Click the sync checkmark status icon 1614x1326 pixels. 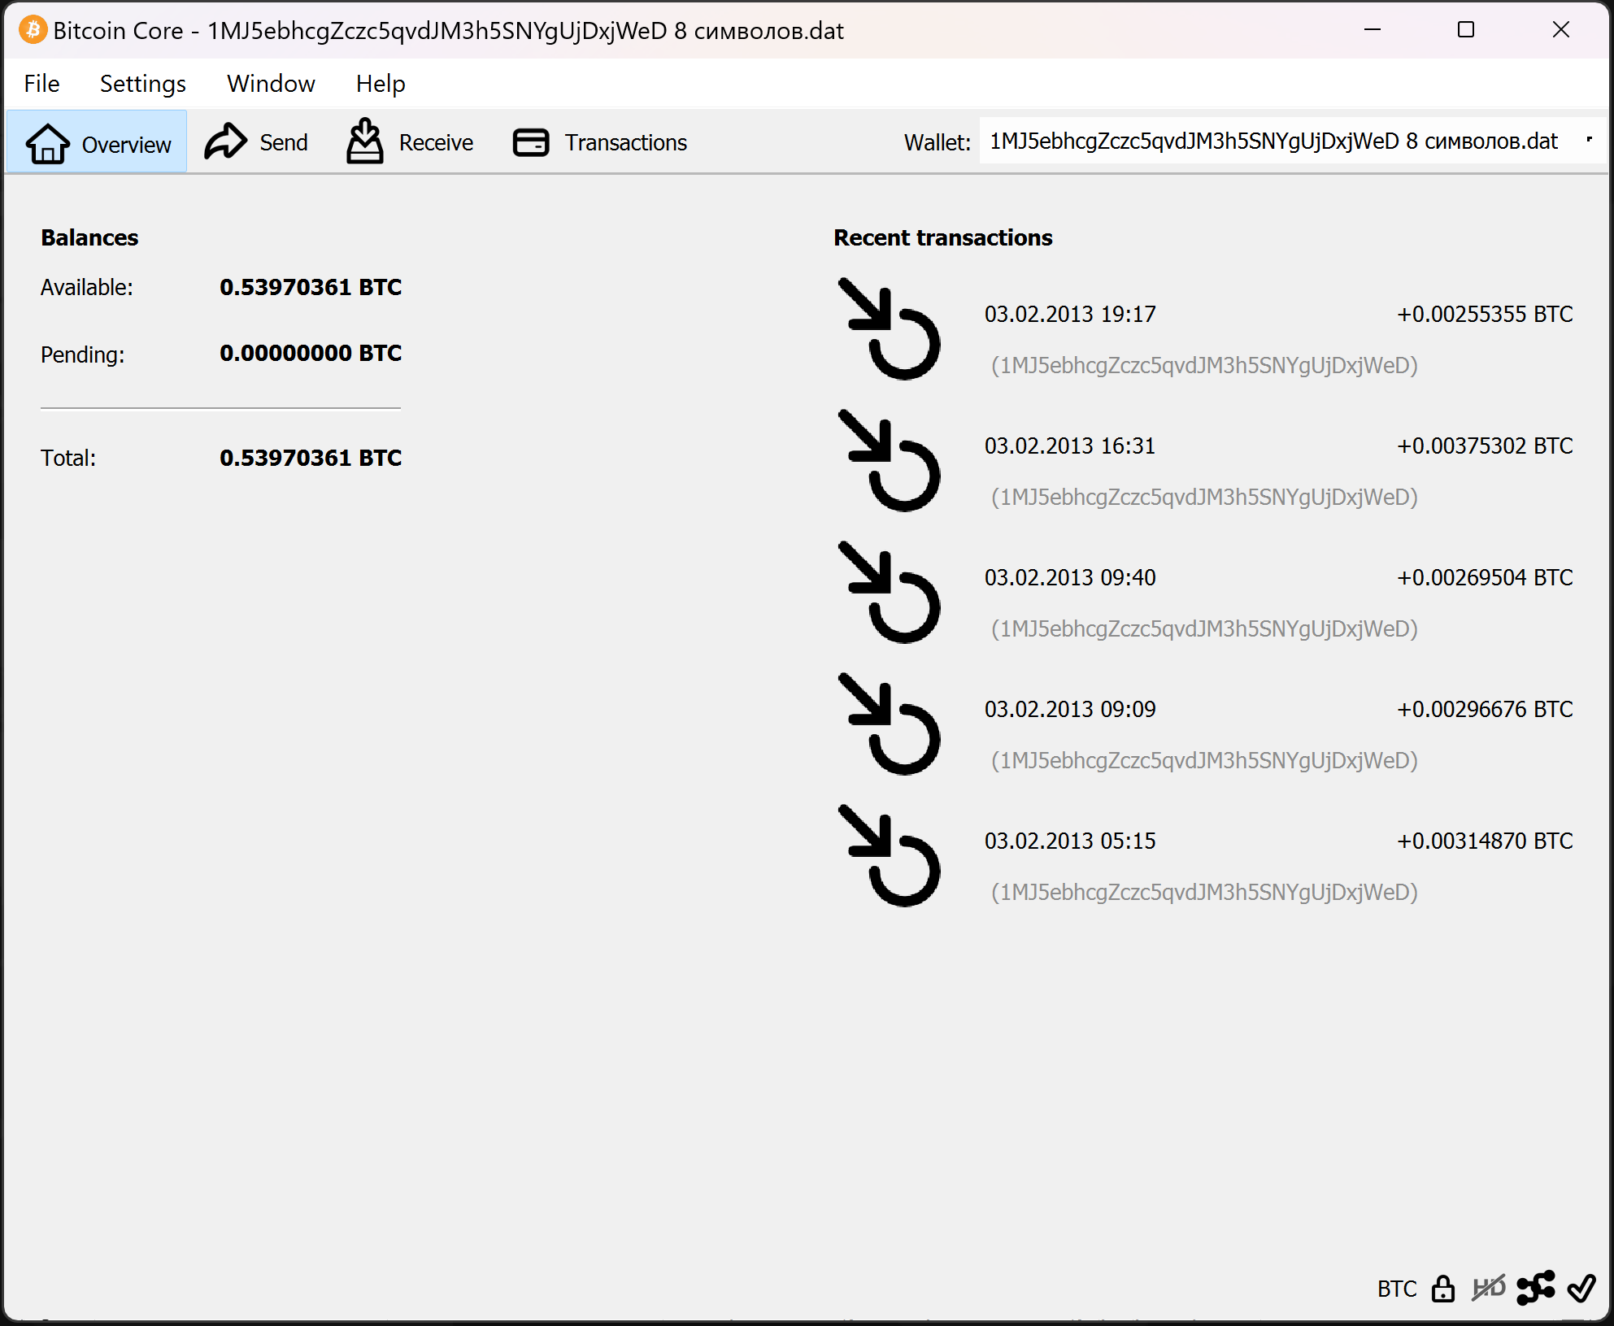point(1581,1288)
